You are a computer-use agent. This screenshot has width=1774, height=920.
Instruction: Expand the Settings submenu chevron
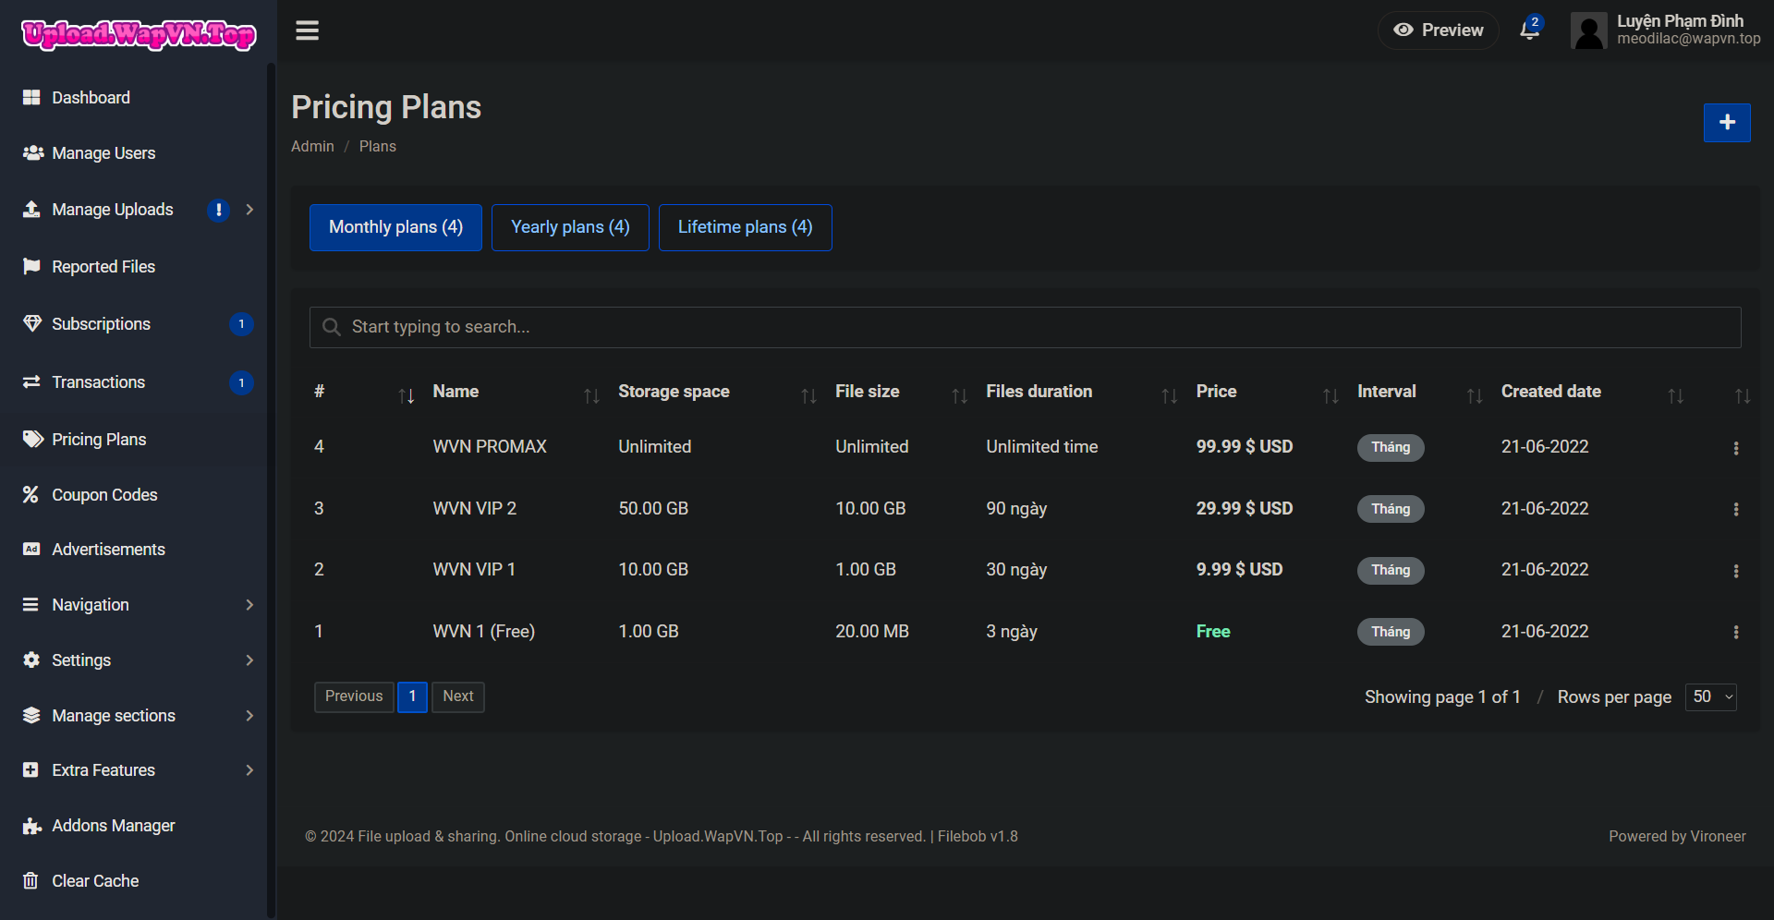pos(249,660)
